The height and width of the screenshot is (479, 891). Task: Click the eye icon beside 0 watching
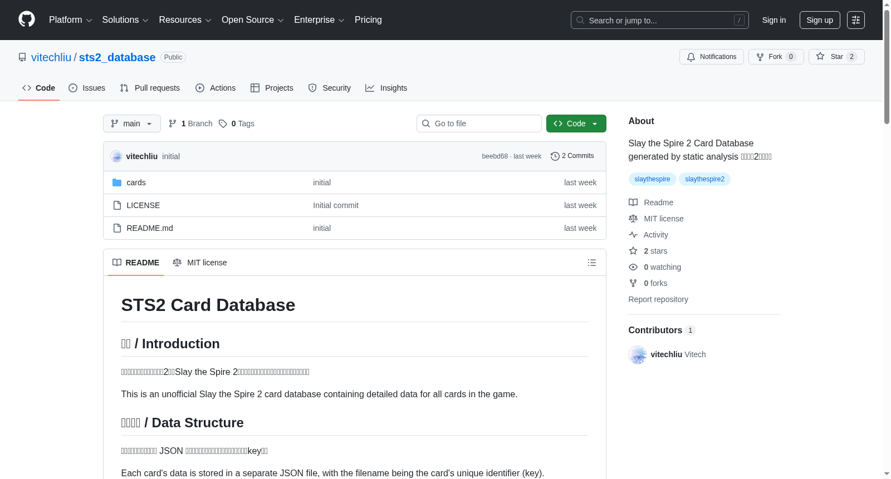633,267
